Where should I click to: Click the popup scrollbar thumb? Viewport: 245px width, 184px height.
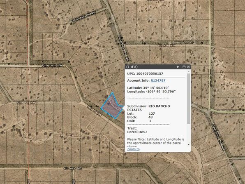pos(189,99)
